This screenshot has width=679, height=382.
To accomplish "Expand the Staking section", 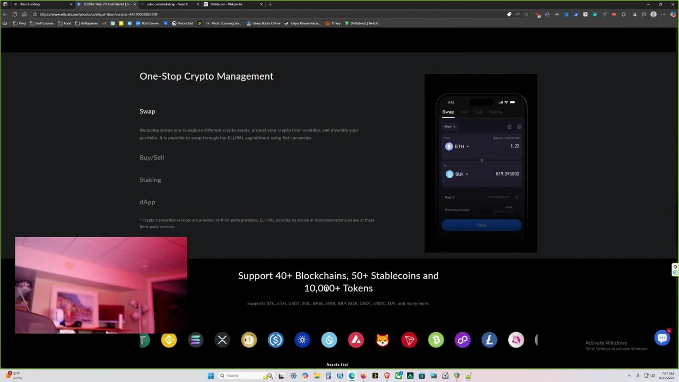I will (x=150, y=180).
